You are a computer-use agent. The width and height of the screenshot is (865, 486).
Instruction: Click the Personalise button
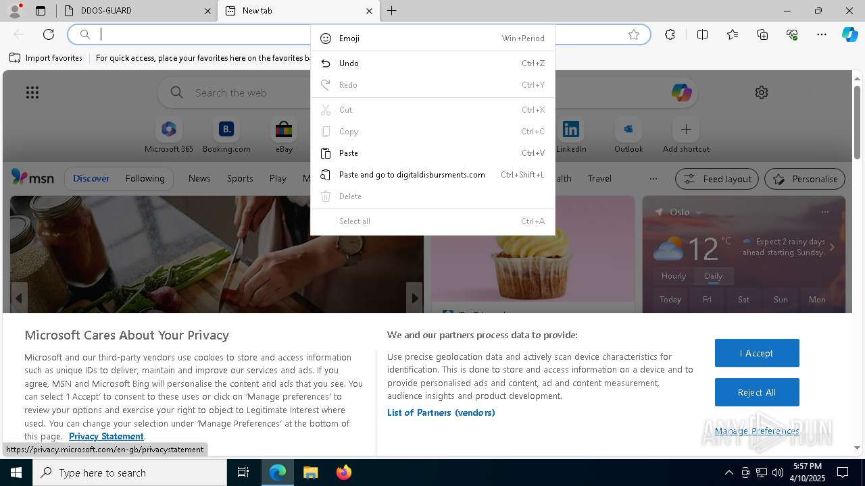(x=805, y=179)
